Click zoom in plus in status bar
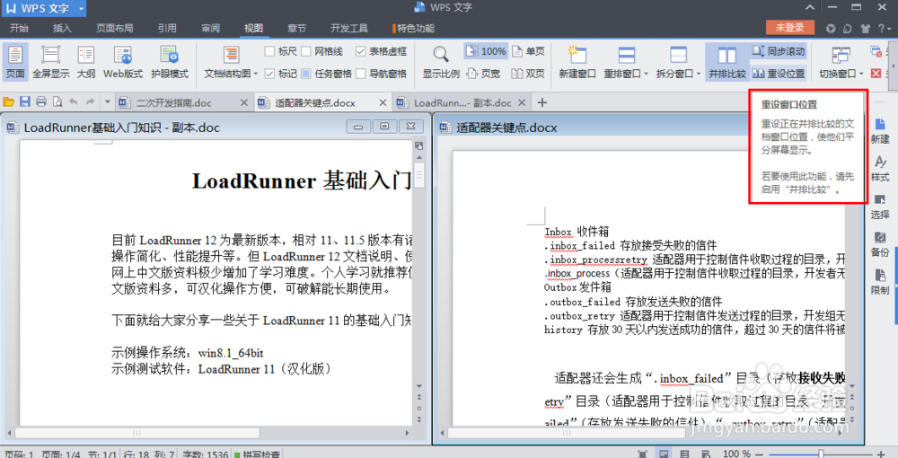 coord(880,454)
